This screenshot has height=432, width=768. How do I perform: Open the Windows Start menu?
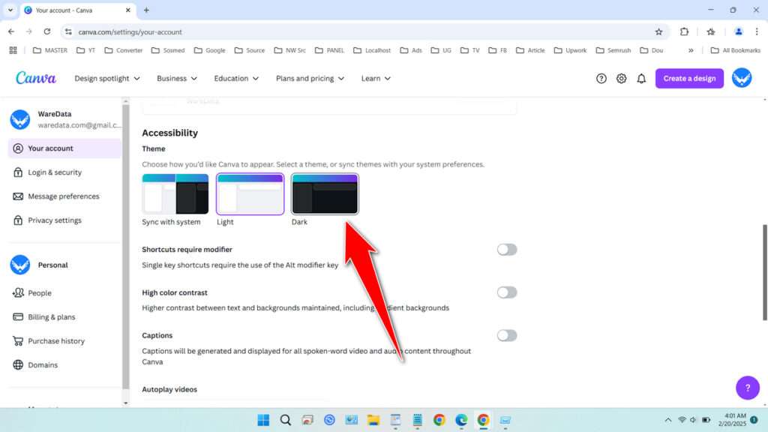point(263,420)
